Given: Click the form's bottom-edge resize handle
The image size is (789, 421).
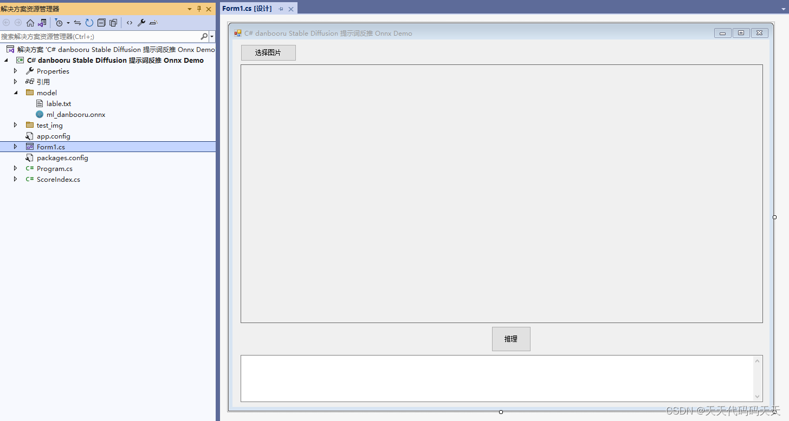Looking at the screenshot, I should point(501,412).
